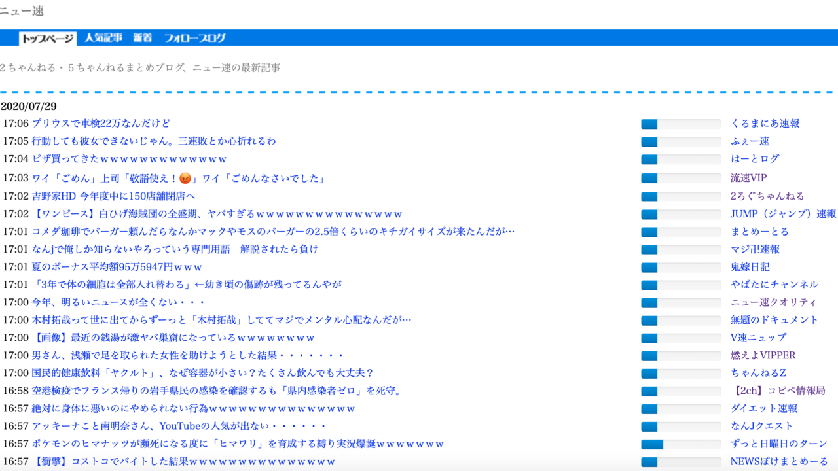Visit blog マジ卍速報
Screen dimensions: 838x471
(756, 249)
